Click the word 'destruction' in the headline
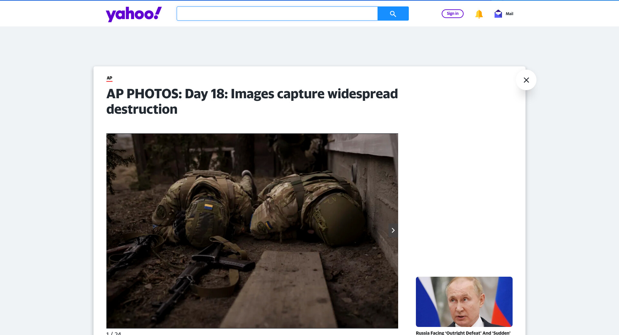Viewport: 619px width, 335px height. click(x=142, y=110)
